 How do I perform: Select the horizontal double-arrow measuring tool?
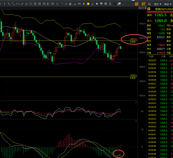tap(18, 4)
